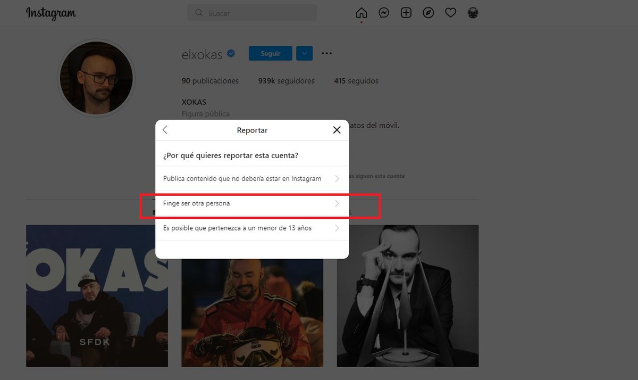The width and height of the screenshot is (638, 380).
Task: Open elxokas profile picture
Action: point(96,78)
